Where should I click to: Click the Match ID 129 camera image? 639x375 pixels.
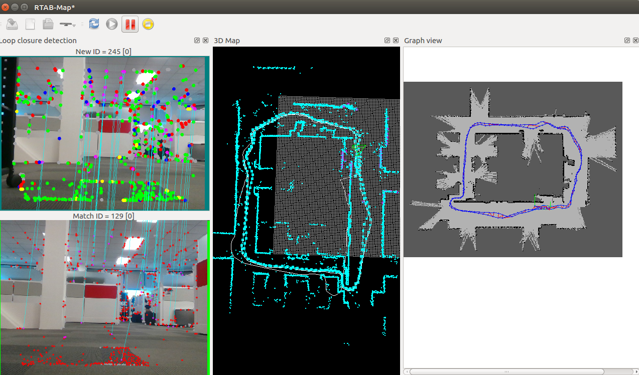click(104, 297)
